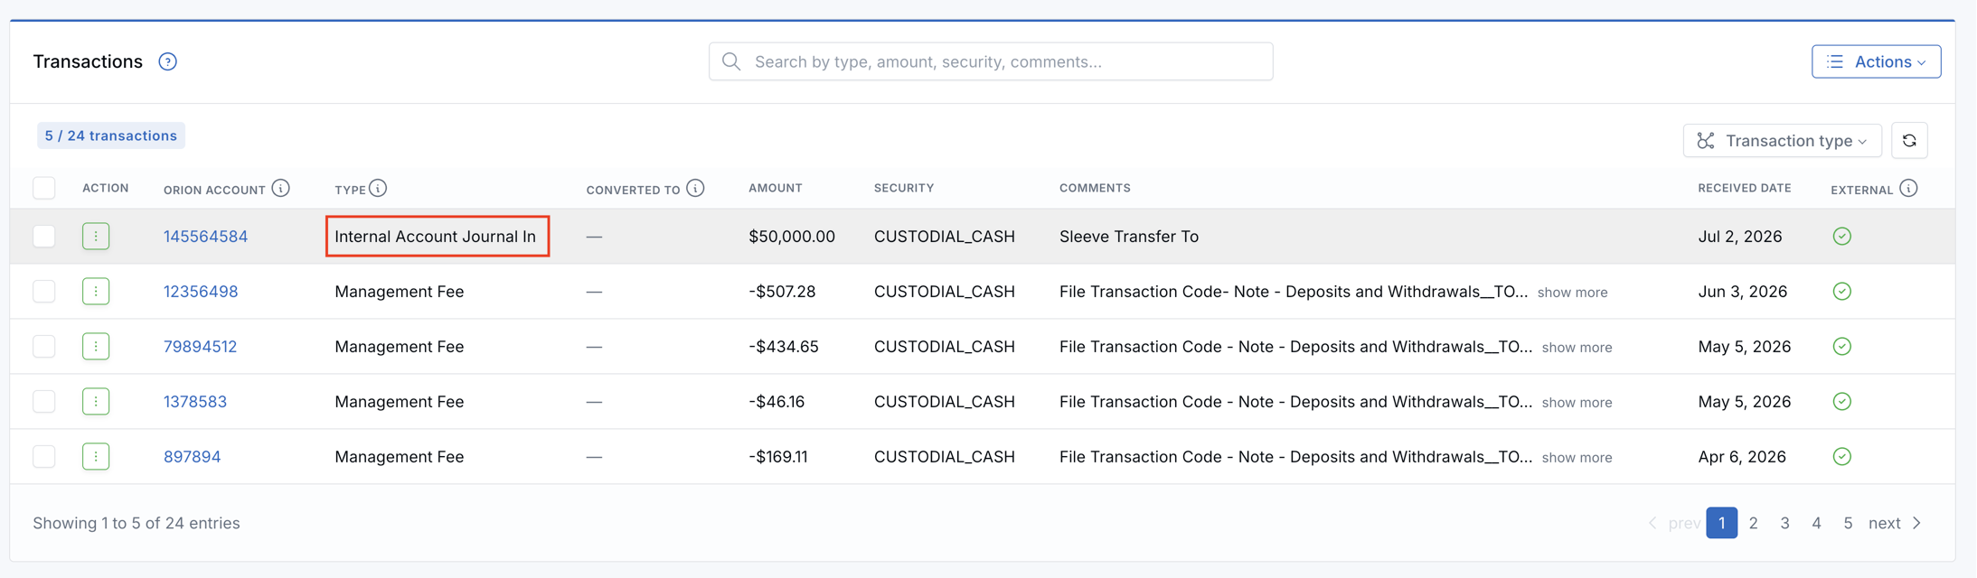
Task: Show more comments for -$169.11 row
Action: coord(1577,458)
